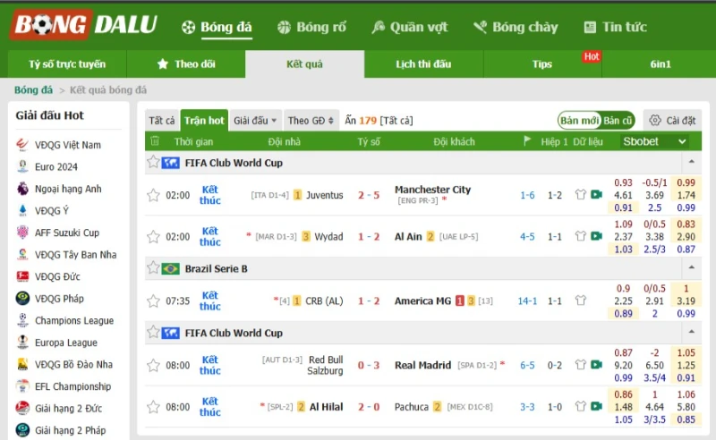Click shirt icon for CRB (AL) match
Viewport: 716px width, 440px height.
tap(580, 300)
